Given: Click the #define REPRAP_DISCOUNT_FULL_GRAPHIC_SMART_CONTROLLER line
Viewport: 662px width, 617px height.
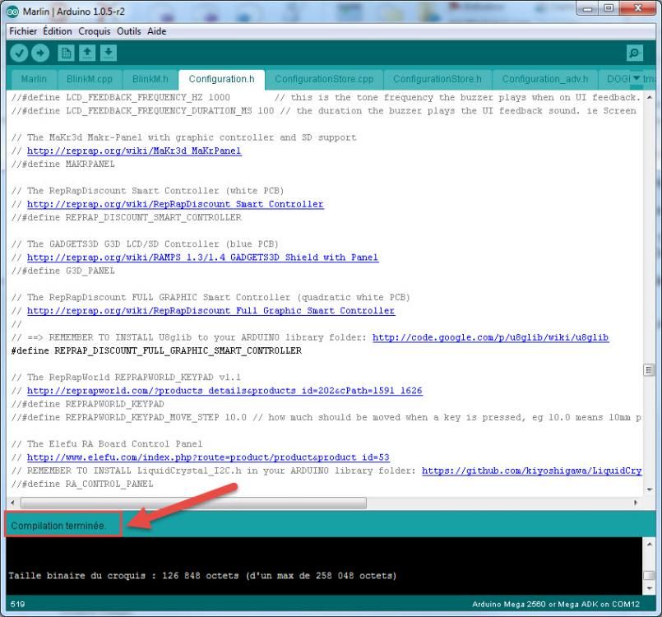Looking at the screenshot, I should tap(156, 350).
